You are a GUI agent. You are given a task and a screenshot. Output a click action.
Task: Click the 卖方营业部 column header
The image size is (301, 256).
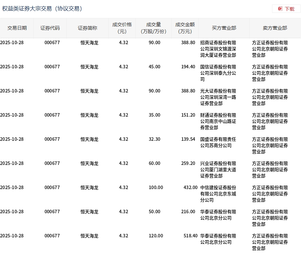coord(275,28)
